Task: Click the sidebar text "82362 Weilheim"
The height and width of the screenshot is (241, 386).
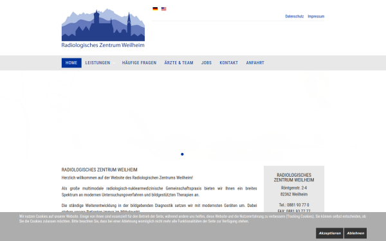Action: coord(294,194)
